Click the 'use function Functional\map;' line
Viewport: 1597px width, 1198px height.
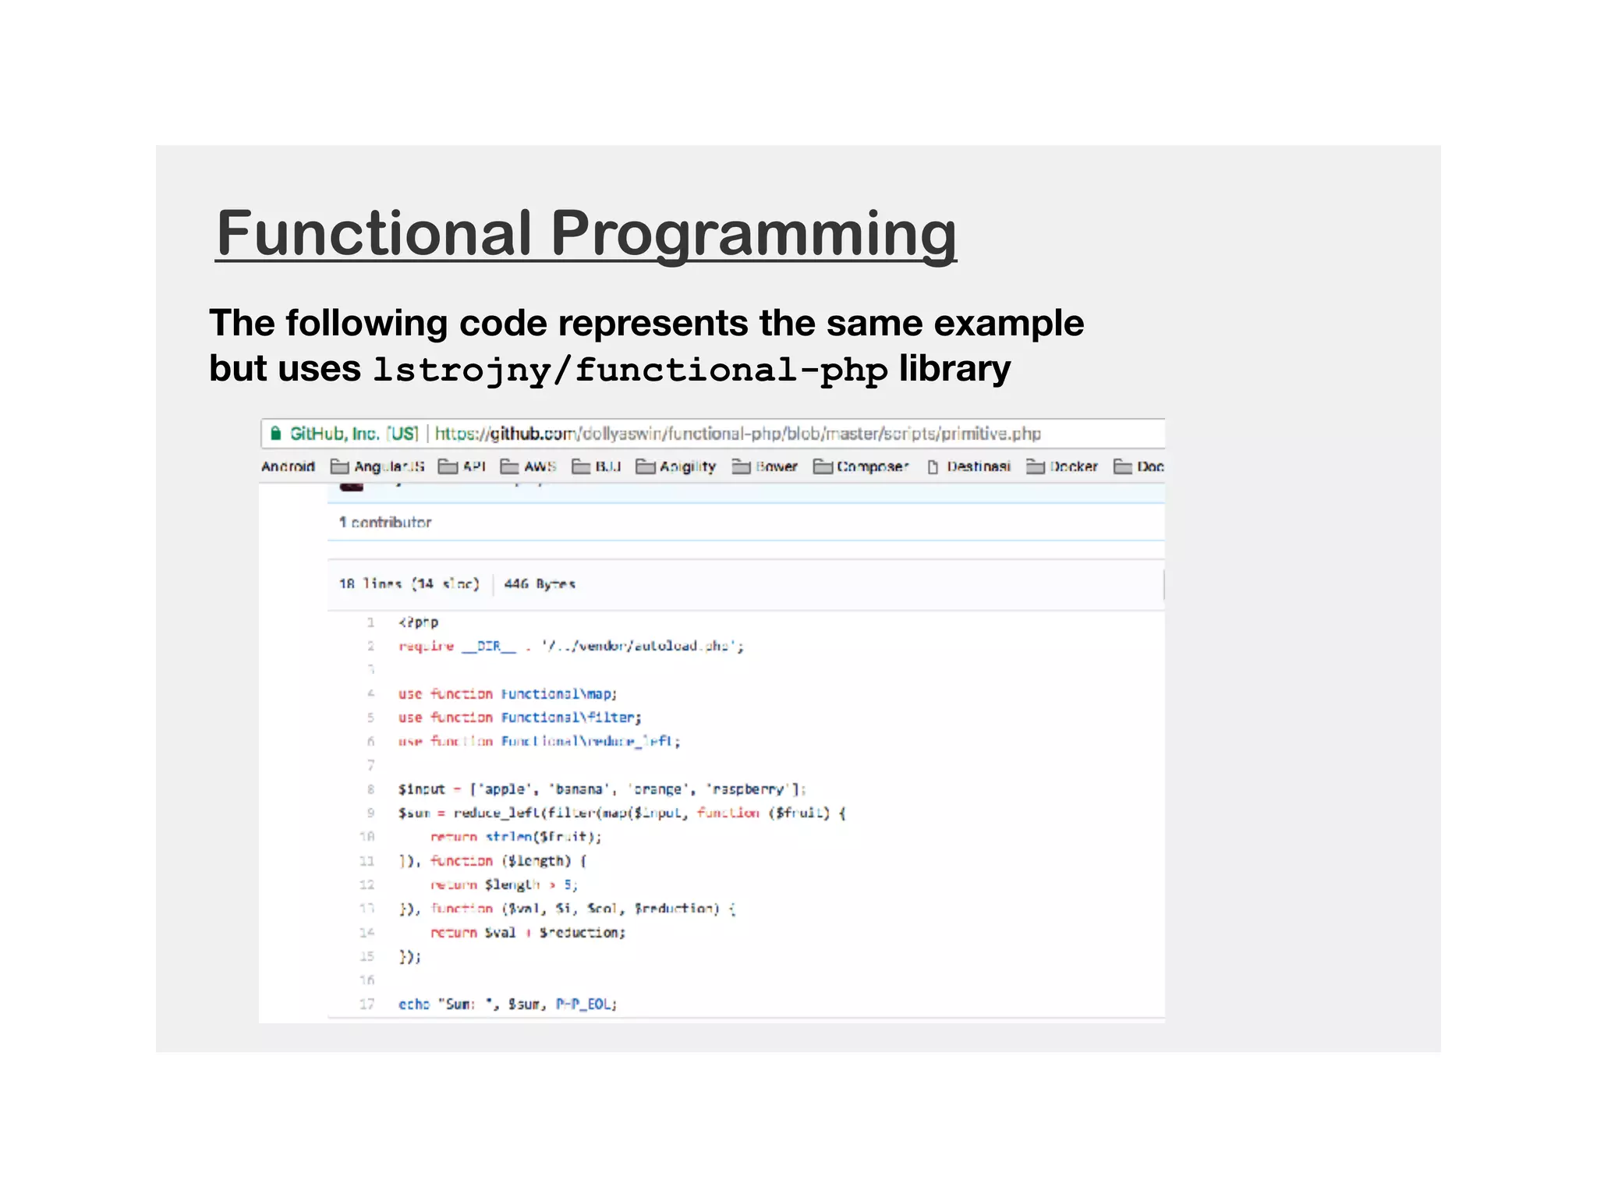(508, 693)
